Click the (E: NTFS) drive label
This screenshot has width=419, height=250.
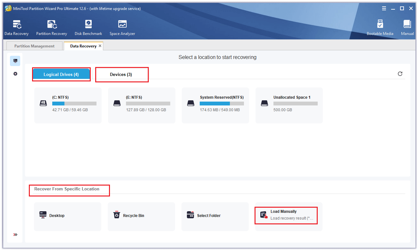click(134, 97)
